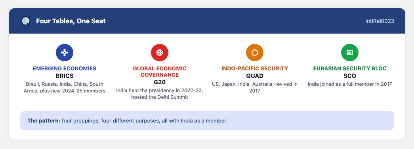Click the orange QUAD hexagon icon

[x=255, y=53]
